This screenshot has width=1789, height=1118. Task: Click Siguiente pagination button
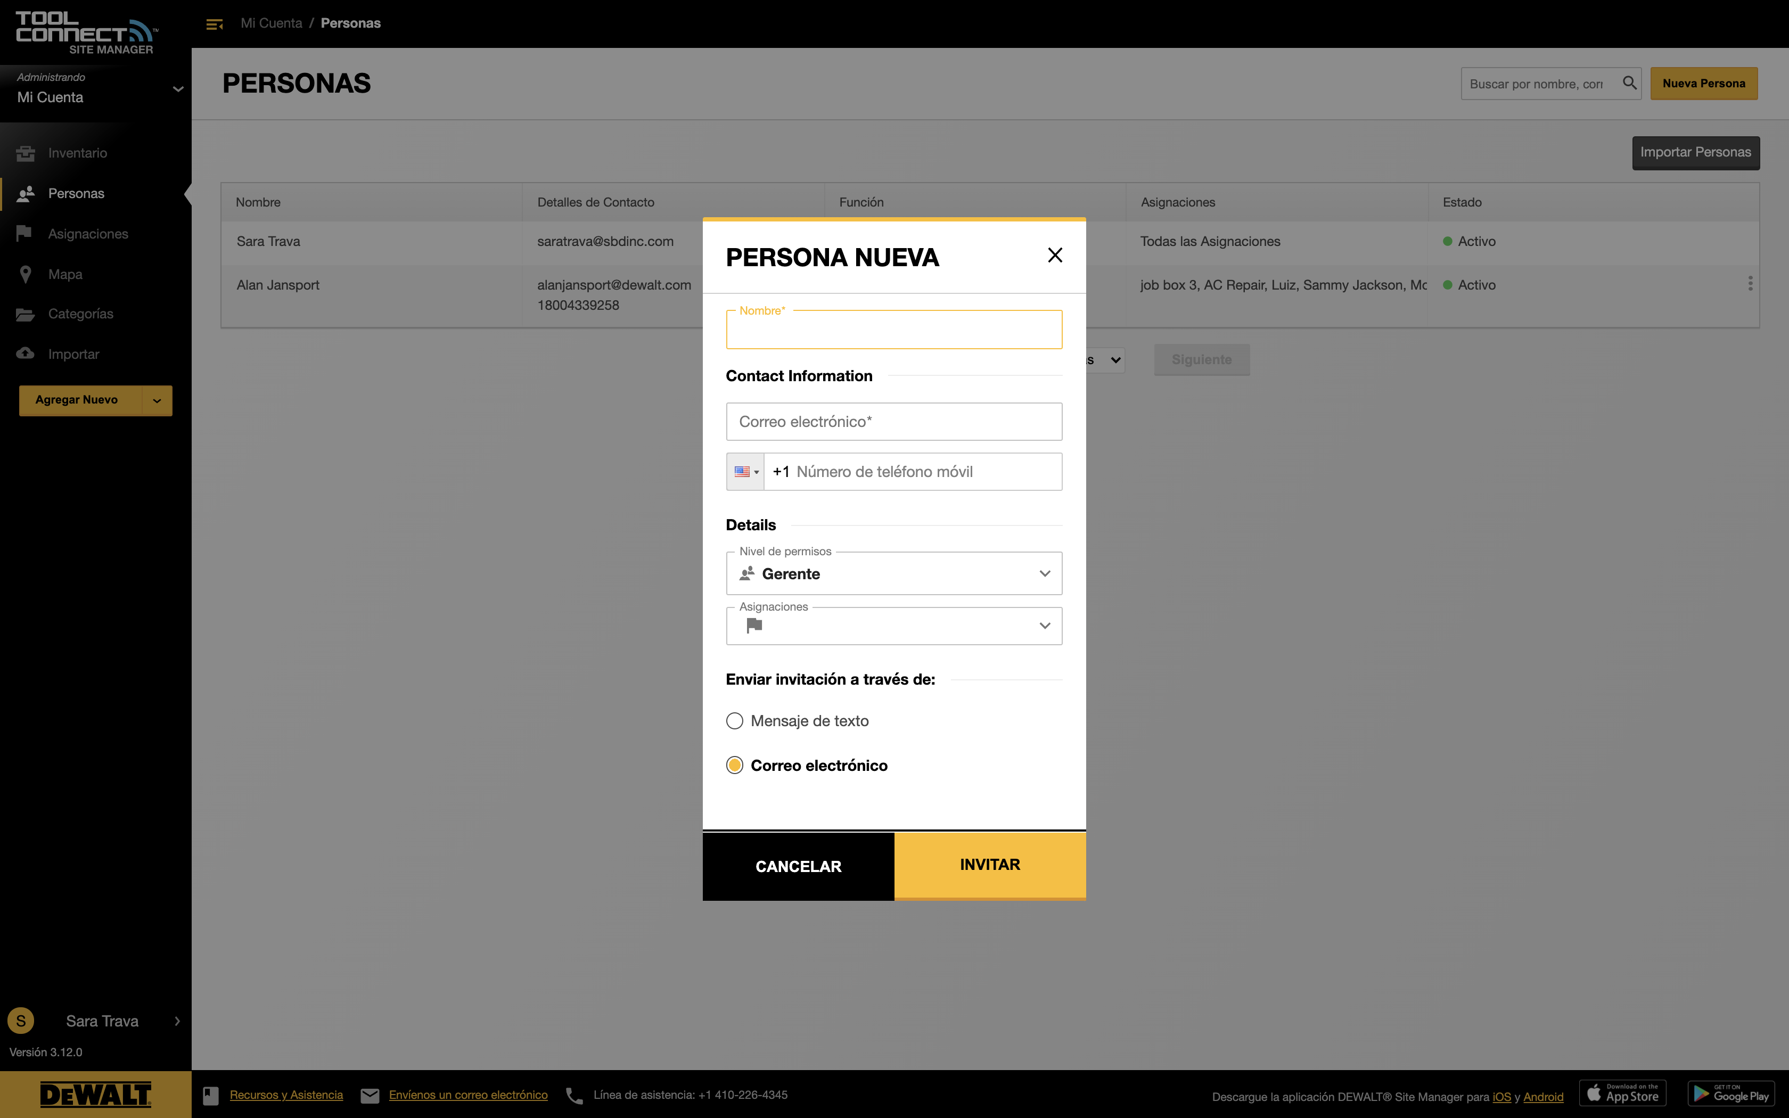pos(1201,360)
